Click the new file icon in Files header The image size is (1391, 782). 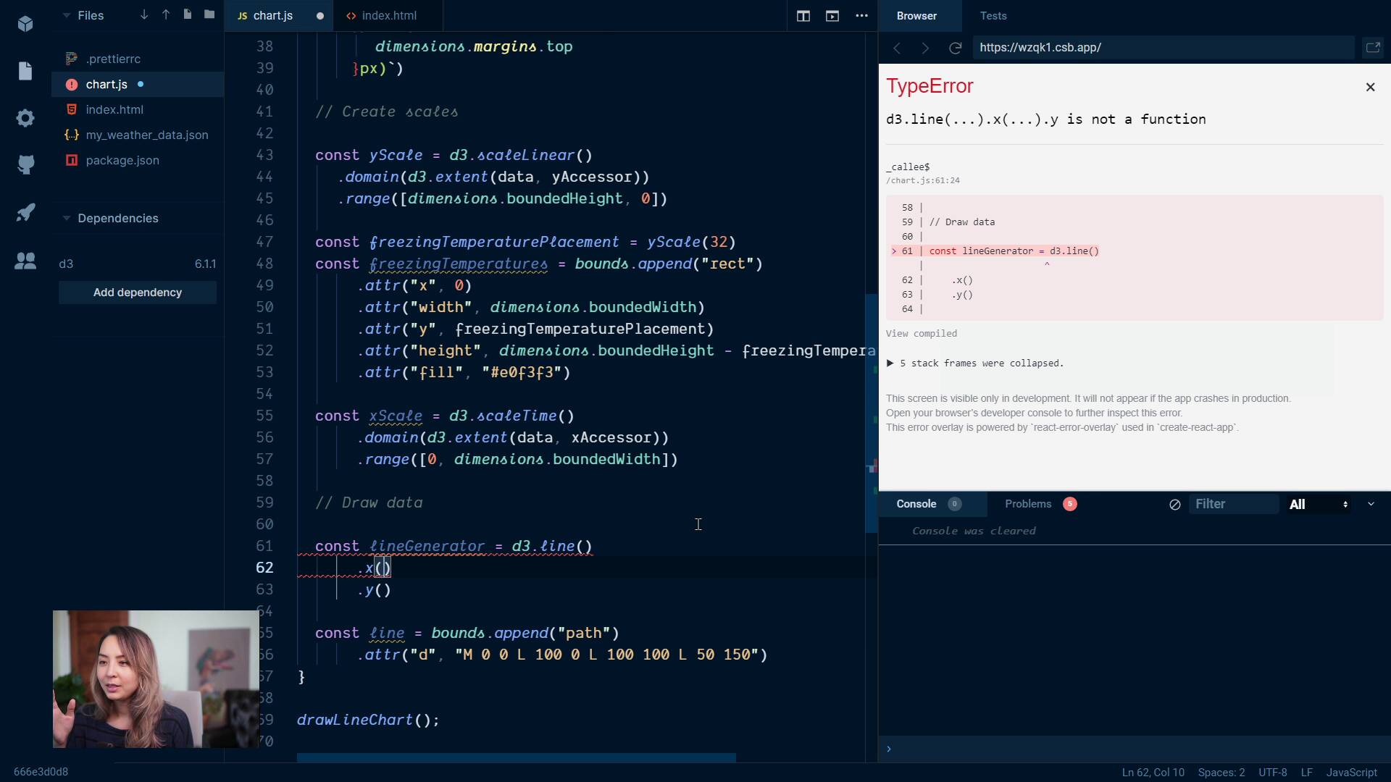pos(188,14)
